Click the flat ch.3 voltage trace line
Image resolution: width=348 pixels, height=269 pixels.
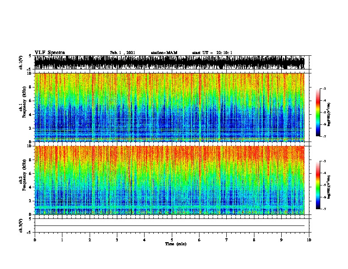170,226
